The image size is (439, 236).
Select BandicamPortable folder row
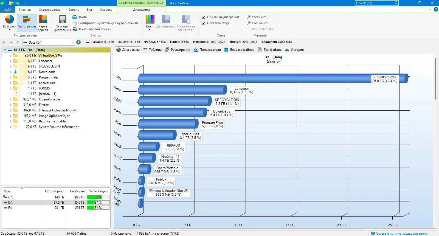pyautogui.click(x=56, y=121)
